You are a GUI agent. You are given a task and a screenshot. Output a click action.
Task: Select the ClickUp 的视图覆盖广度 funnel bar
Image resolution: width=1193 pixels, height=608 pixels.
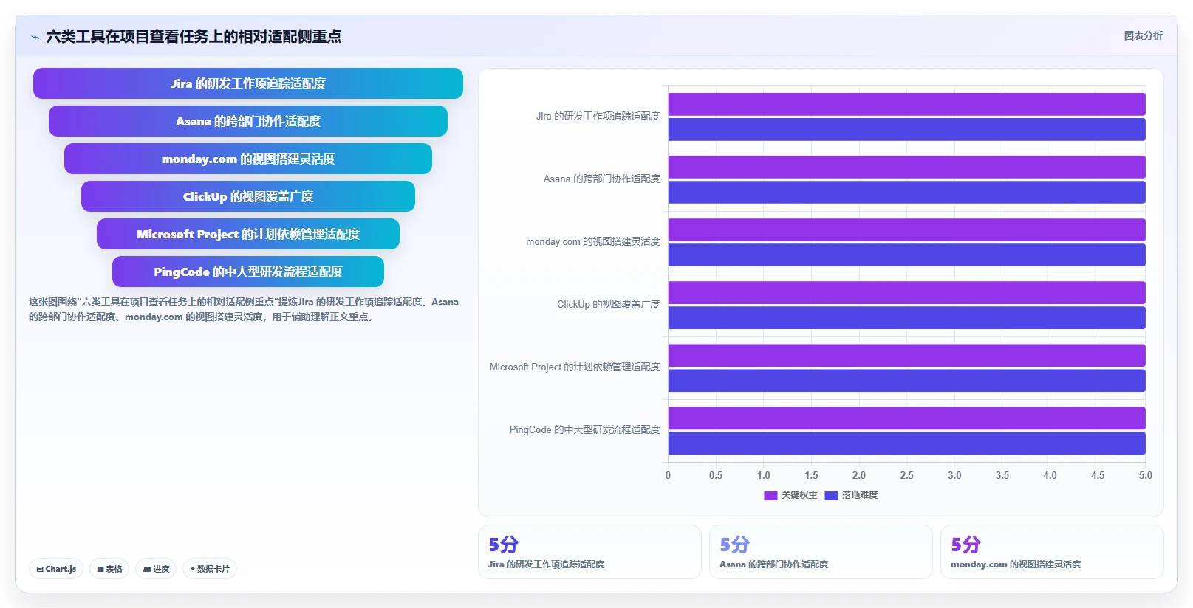(248, 196)
